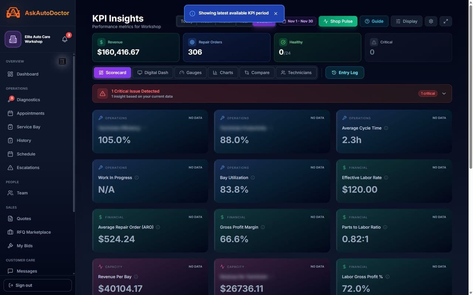Image resolution: width=473 pixels, height=295 pixels.
Task: Open the Shop Pulse button
Action: [338, 21]
